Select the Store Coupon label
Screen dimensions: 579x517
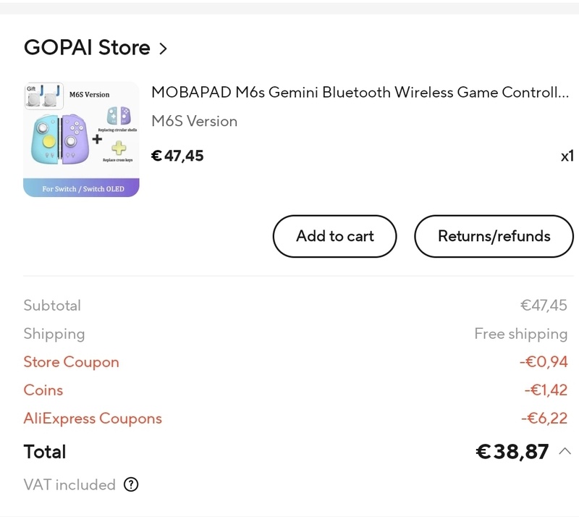[71, 362]
